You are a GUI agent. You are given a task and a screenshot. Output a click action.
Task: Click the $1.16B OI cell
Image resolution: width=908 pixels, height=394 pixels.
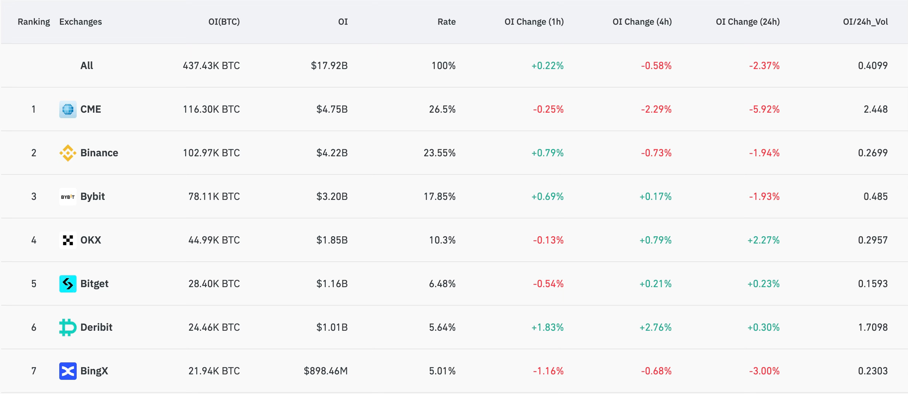click(332, 284)
